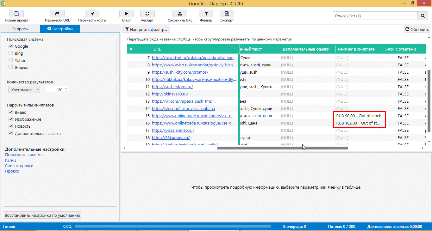The width and height of the screenshot is (432, 231).
Task: Open the okinava60.ru link
Action: pyautogui.click(x=170, y=94)
